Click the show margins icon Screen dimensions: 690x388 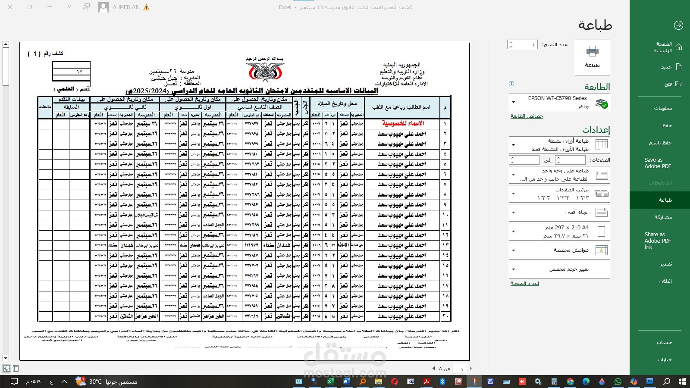coord(16,368)
